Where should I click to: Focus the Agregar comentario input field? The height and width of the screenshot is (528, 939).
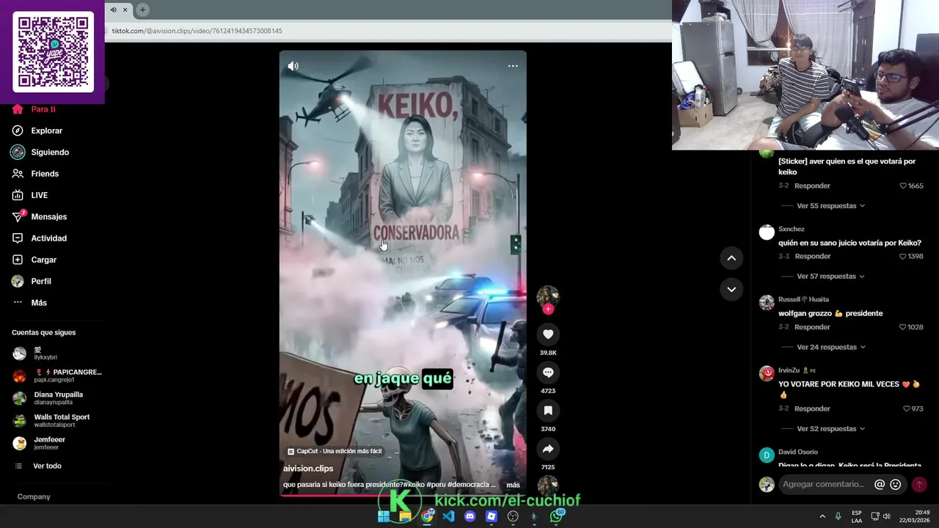click(x=825, y=484)
